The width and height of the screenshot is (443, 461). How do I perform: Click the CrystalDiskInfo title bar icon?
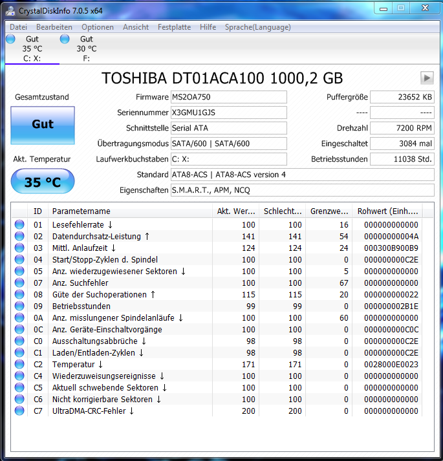[x=10, y=10]
